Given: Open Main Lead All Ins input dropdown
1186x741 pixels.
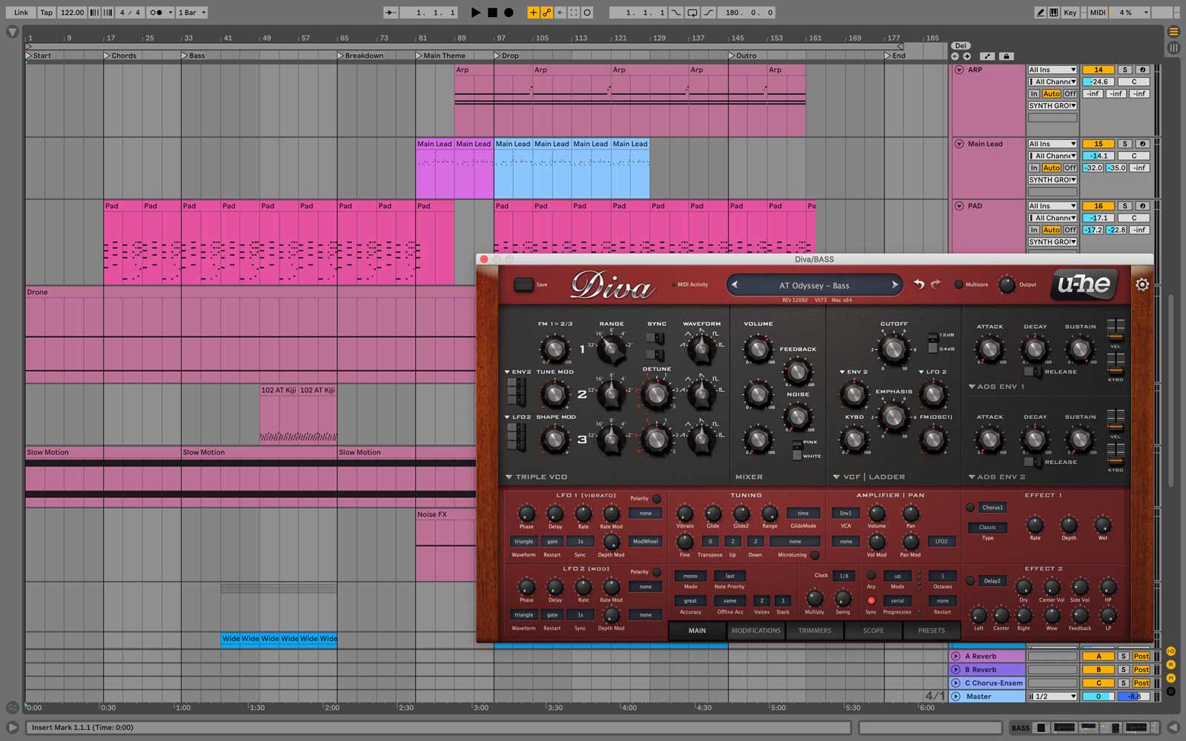Looking at the screenshot, I should click(x=1052, y=144).
